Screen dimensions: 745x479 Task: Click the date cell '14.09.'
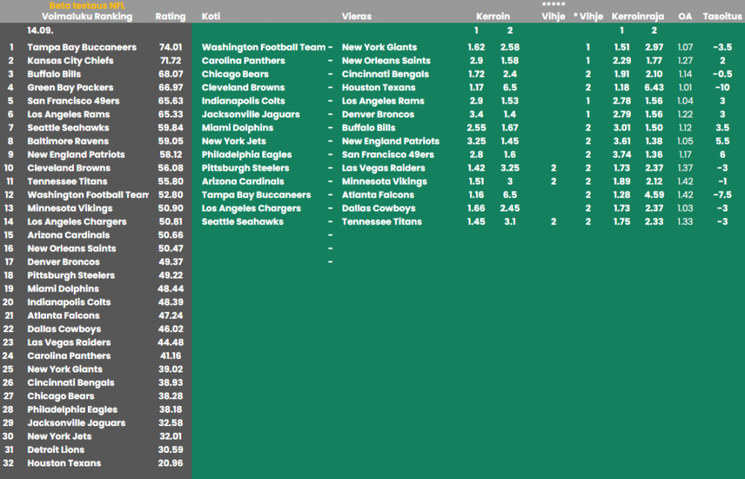tap(40, 31)
